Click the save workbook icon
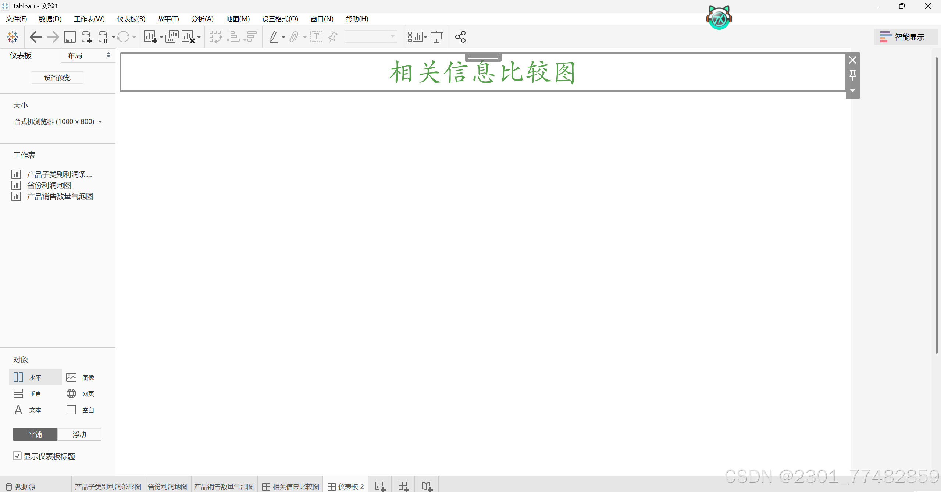Viewport: 941px width, 492px height. 69,37
